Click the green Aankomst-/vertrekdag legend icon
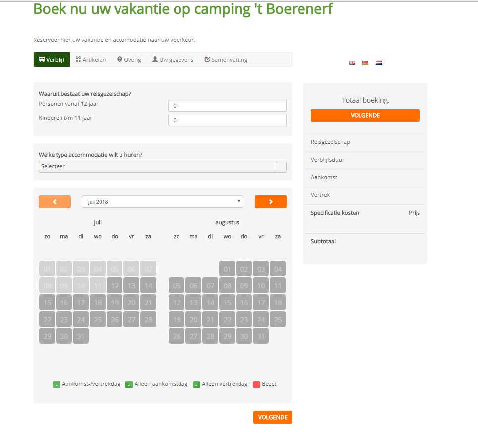The width and height of the screenshot is (478, 436). click(57, 384)
